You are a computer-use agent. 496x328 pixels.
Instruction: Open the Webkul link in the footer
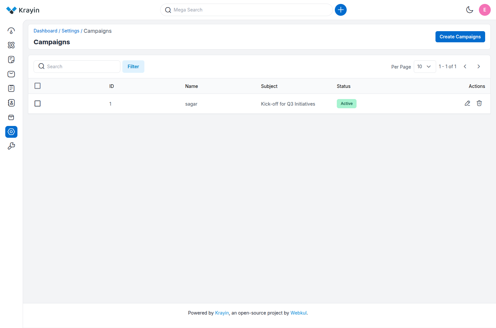click(x=298, y=313)
